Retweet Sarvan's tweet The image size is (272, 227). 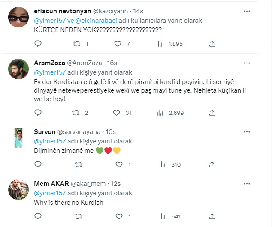tap(78, 164)
